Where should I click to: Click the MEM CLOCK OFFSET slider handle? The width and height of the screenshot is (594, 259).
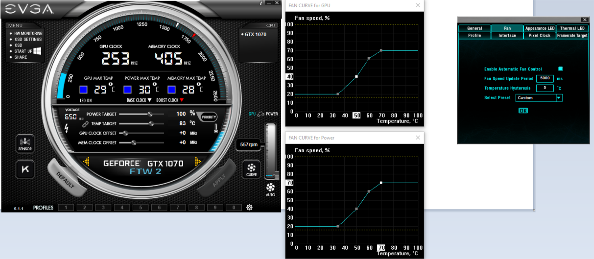click(134, 143)
